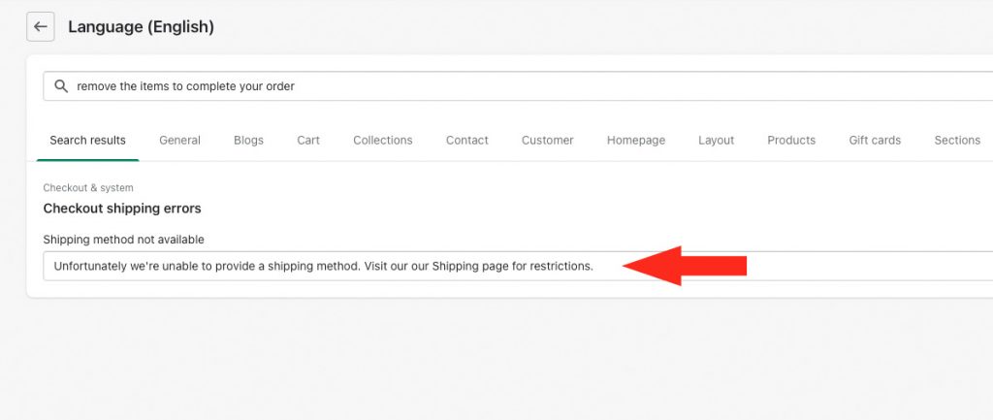Screen dimensions: 993x420
Task: Select the Products tab
Action: [791, 141]
